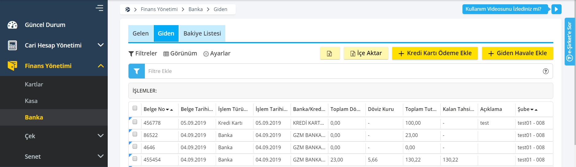The height and width of the screenshot is (167, 576).
Task: Click the 23,00 total amount in row 86522
Action: click(412, 135)
